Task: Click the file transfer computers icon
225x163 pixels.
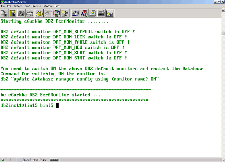Action: coord(56,14)
